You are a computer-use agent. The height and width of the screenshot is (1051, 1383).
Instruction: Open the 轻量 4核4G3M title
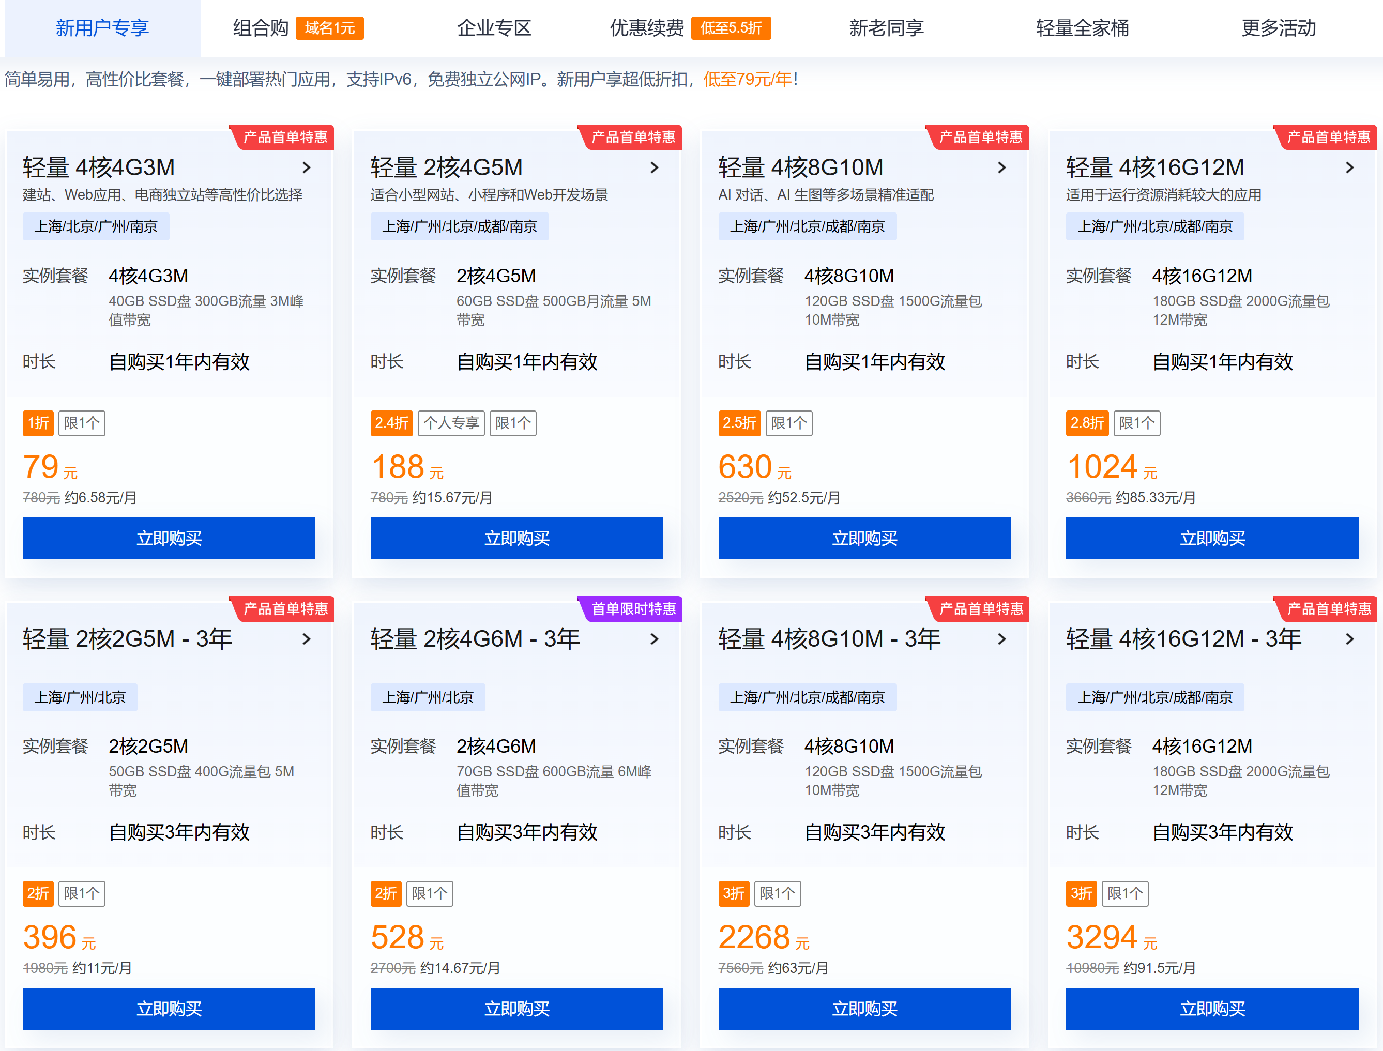tap(99, 167)
